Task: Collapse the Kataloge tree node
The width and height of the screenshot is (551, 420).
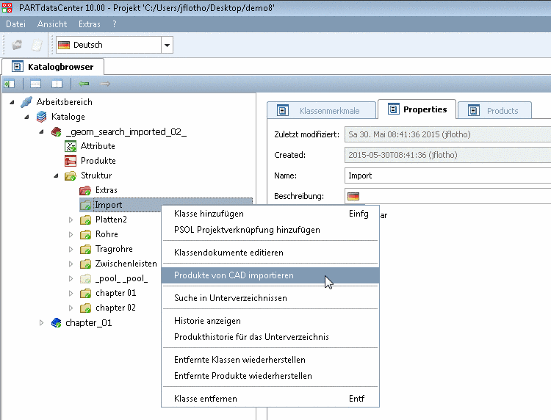Action: [26, 117]
